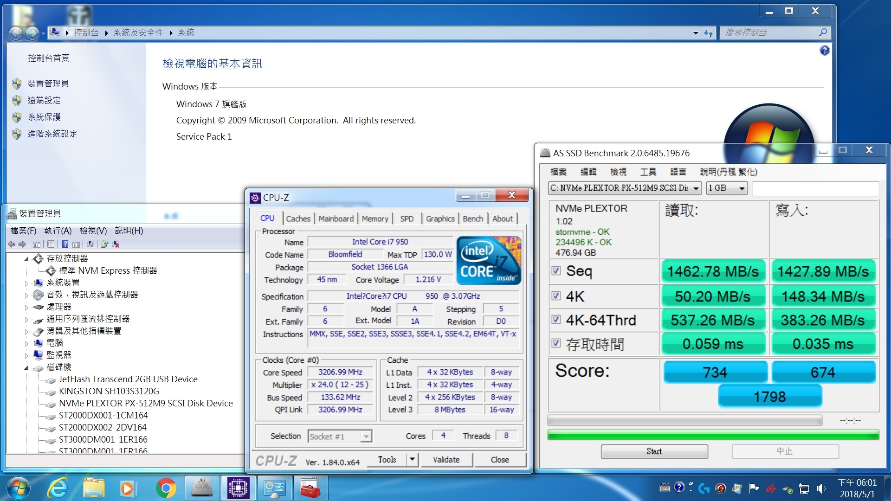Open 進階系統設定 link in sidebar
891x501 pixels.
coord(52,134)
